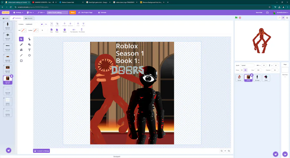The height and width of the screenshot is (158, 290).
Task: Select the Brush tool
Action: click(x=21, y=44)
